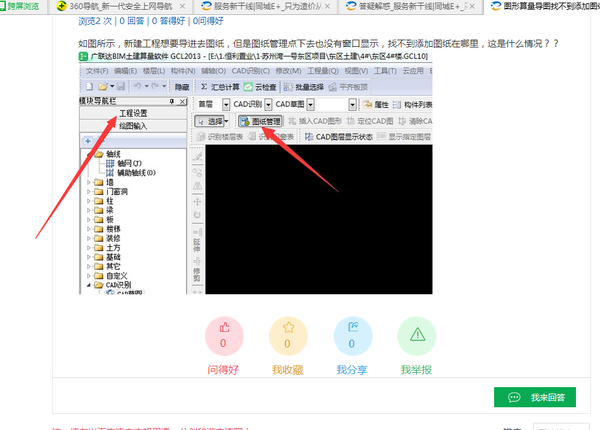600x430 pixels.
Task: Click the mirror tool icon in vertical toolbar
Action: pos(197,186)
